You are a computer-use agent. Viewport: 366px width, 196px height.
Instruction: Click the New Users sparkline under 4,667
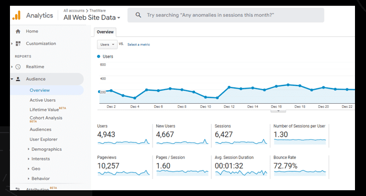(182, 142)
